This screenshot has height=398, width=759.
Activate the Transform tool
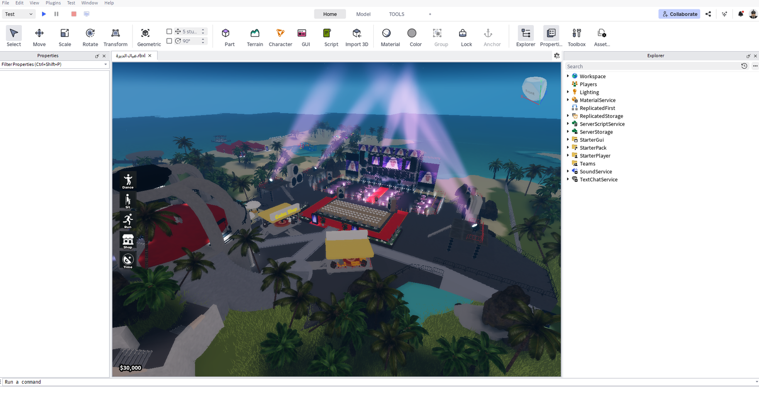coord(115,36)
